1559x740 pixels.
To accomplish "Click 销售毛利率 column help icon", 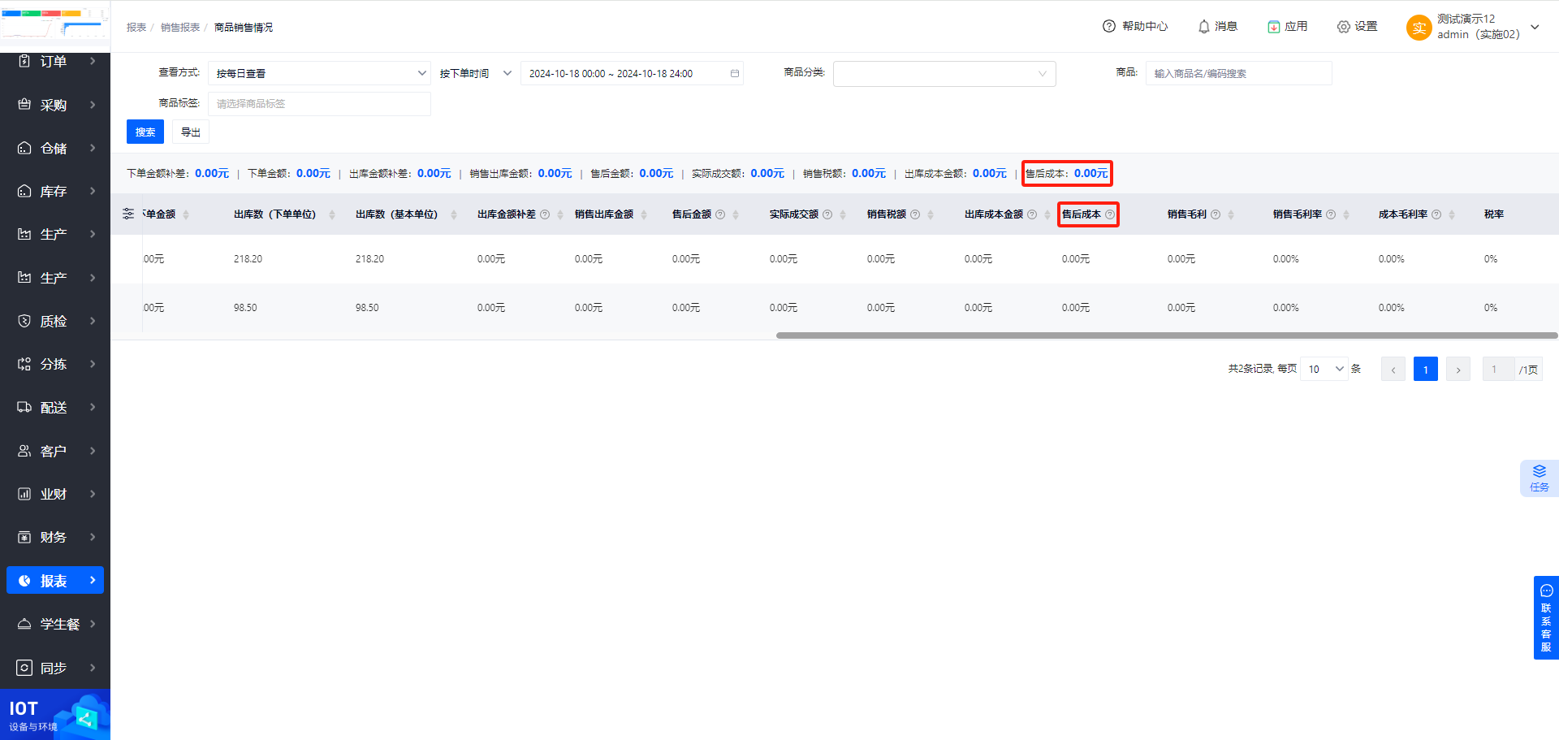I will tap(1331, 214).
